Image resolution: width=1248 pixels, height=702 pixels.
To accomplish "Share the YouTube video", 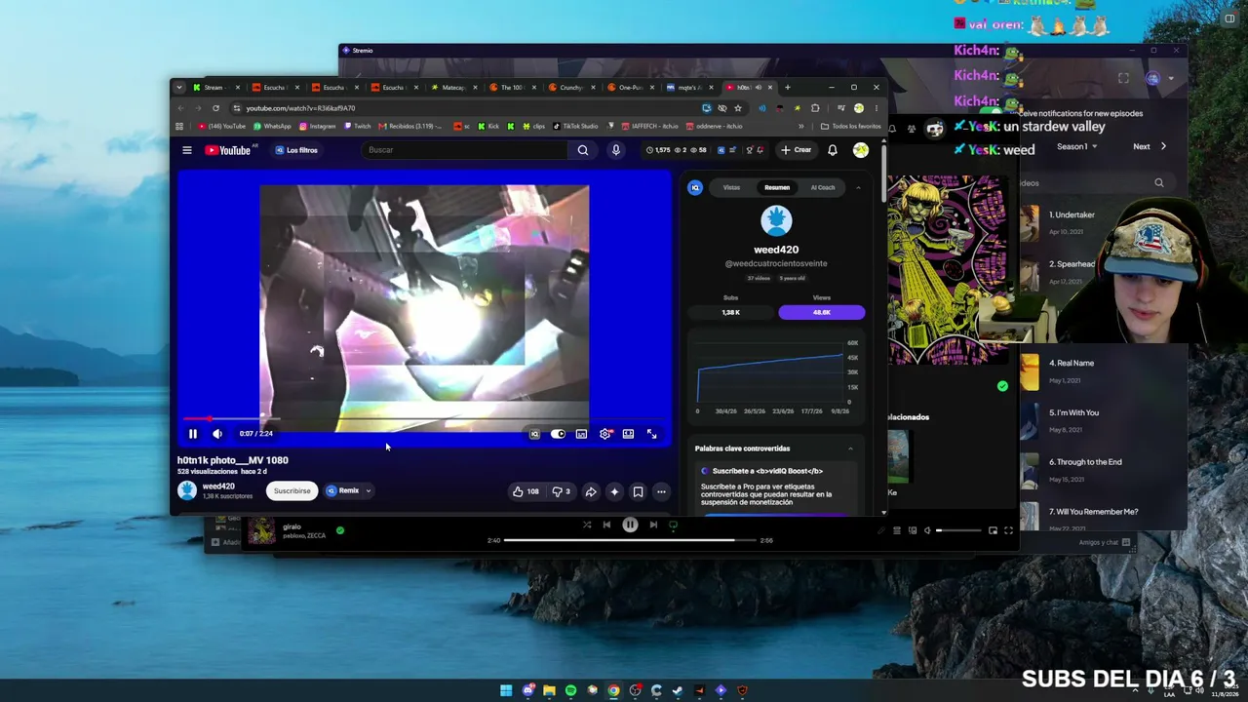I will [591, 491].
